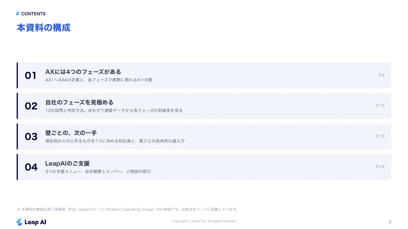Select section number 04
Viewport: 408px width, 229px height.
(31, 167)
